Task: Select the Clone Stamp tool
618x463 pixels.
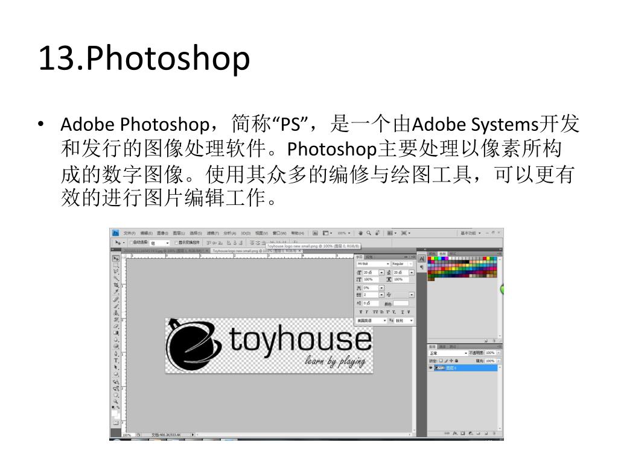Action: [x=116, y=312]
